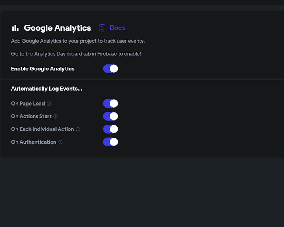
Task: Disable the Enable Google Analytics switch
Action: [110, 69]
